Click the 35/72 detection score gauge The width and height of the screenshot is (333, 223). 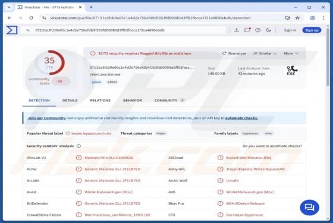tap(50, 62)
